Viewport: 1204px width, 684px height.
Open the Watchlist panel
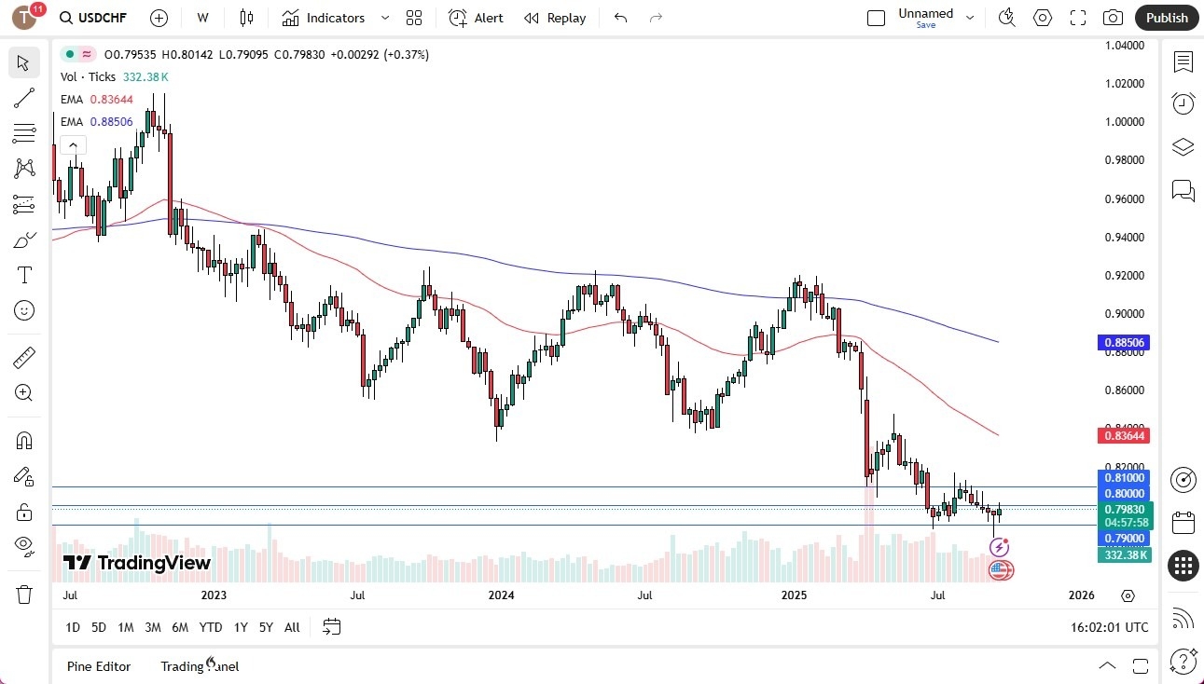1183,62
